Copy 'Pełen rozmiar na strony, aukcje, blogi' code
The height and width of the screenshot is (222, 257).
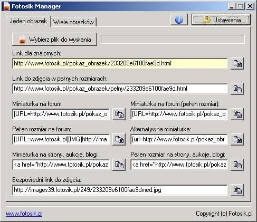pos(237,165)
